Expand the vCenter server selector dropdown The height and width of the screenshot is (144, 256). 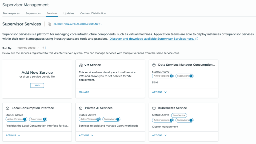coord(78,24)
